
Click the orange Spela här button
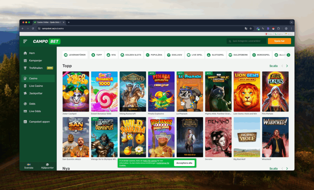point(279,41)
